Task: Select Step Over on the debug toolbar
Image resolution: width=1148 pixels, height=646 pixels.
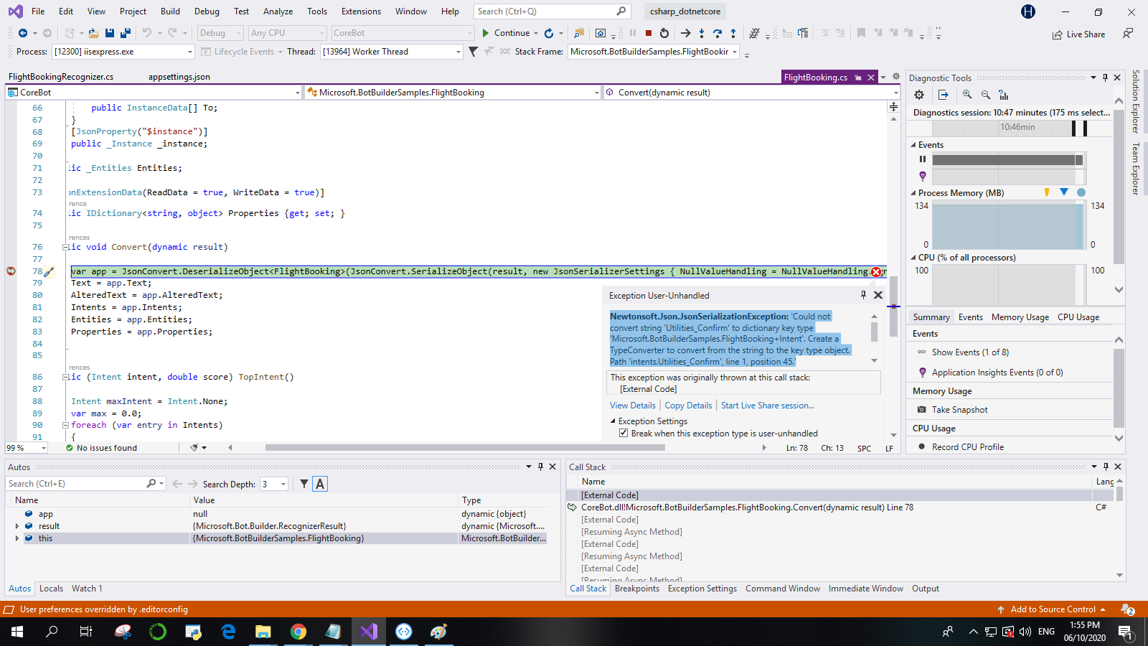Action: [x=718, y=33]
